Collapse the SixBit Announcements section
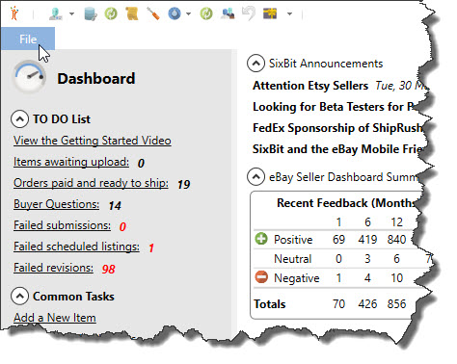This screenshot has width=457, height=364. click(x=255, y=64)
